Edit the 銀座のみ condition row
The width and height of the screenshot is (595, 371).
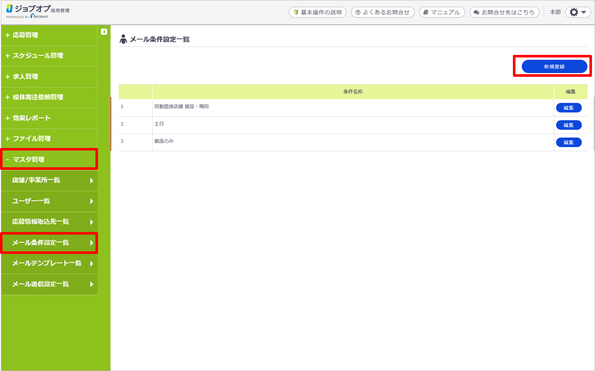click(568, 142)
